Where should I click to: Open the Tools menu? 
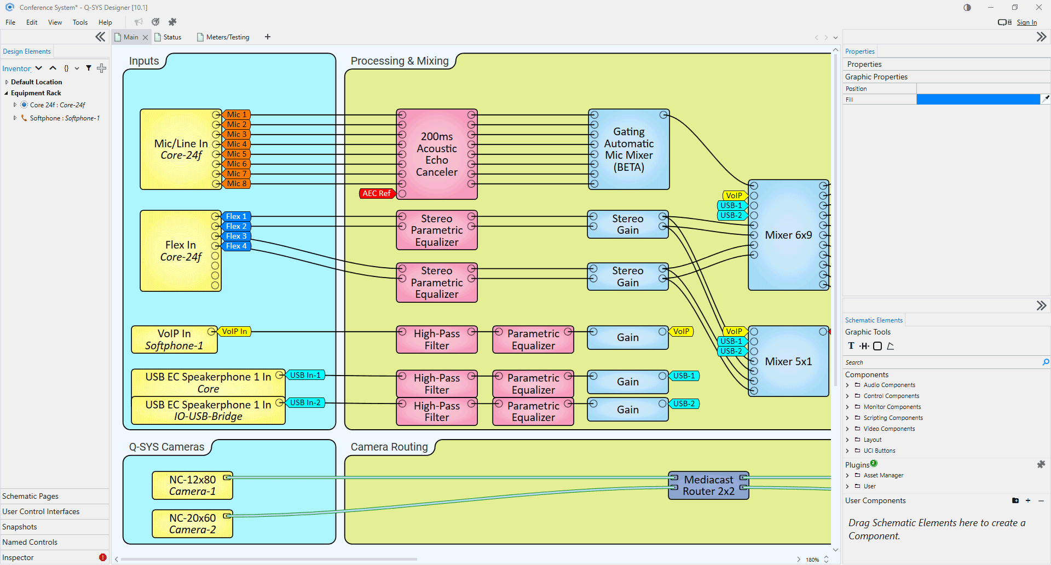point(80,22)
